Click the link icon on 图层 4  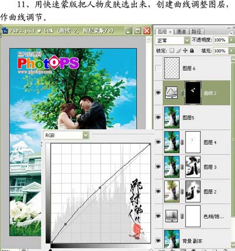[x=182, y=142]
